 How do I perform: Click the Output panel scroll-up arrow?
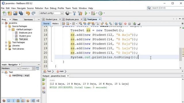tap(183, 80)
